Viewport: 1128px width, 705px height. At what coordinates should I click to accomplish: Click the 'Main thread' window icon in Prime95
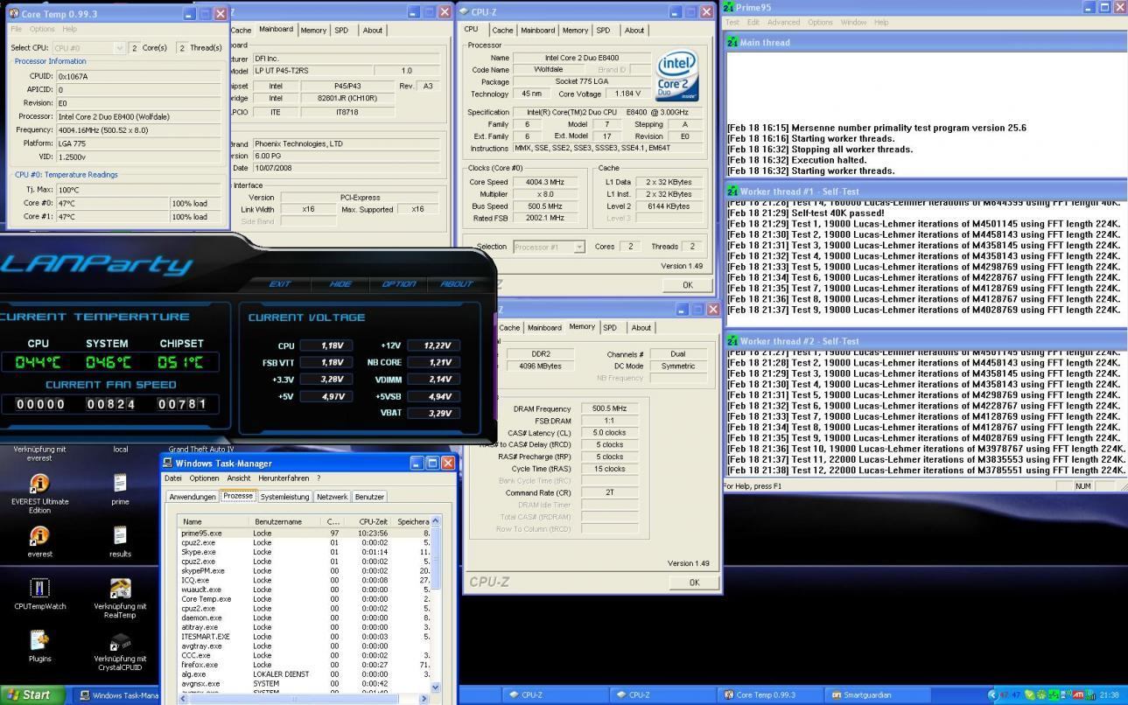tap(732, 42)
